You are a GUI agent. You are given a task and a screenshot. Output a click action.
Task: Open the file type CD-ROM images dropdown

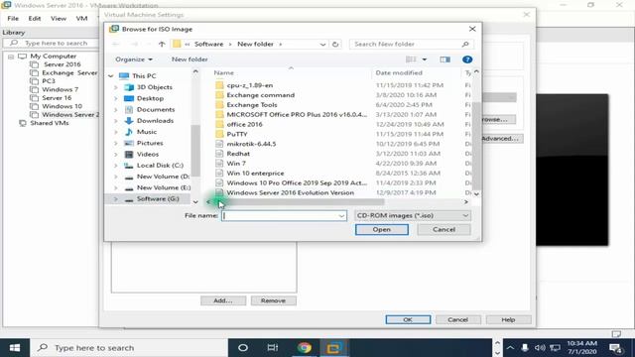coord(413,216)
